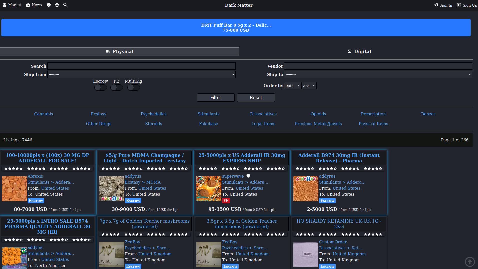The height and width of the screenshot is (269, 478).
Task: Click the picture icon beside Digital
Action: [x=349, y=51]
